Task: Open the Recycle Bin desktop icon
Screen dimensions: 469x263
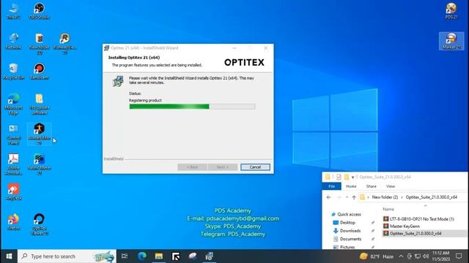Action: click(x=13, y=72)
